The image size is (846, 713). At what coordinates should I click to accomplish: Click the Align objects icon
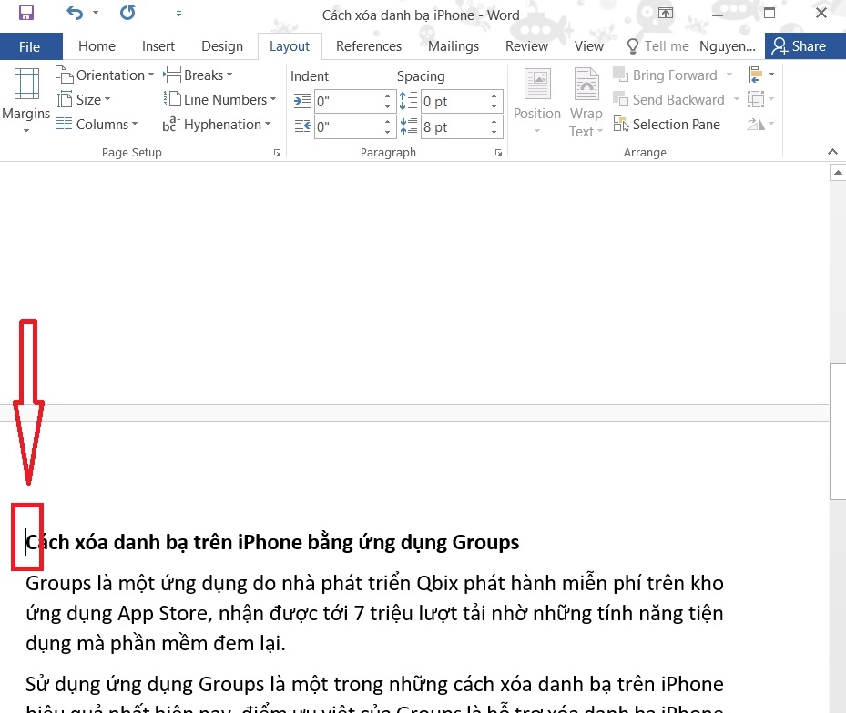[760, 75]
